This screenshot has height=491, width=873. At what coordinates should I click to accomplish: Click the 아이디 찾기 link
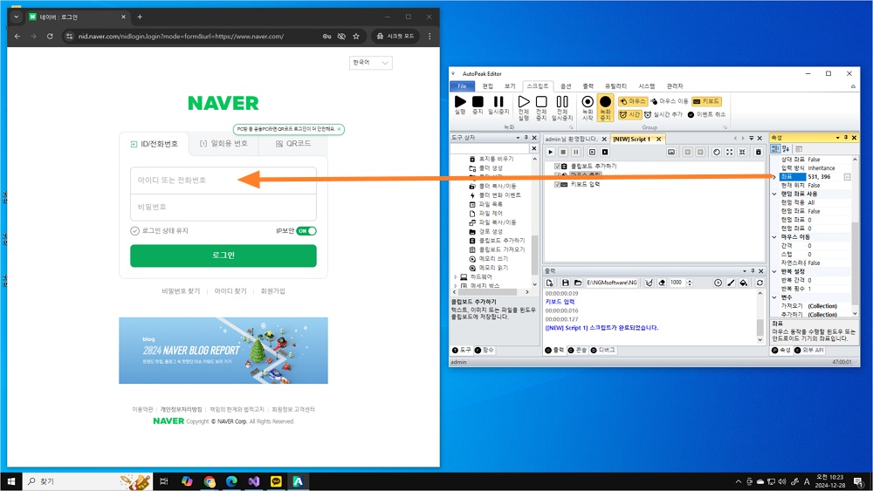(230, 290)
